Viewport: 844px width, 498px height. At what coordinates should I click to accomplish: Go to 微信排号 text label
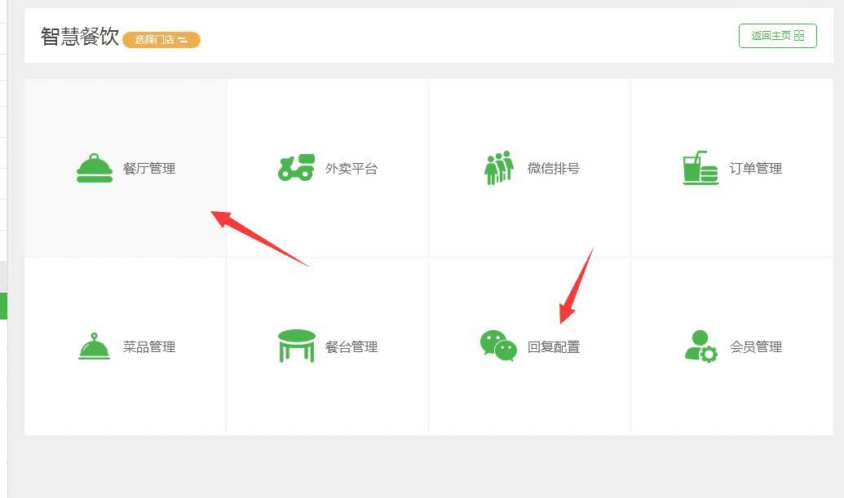554,169
